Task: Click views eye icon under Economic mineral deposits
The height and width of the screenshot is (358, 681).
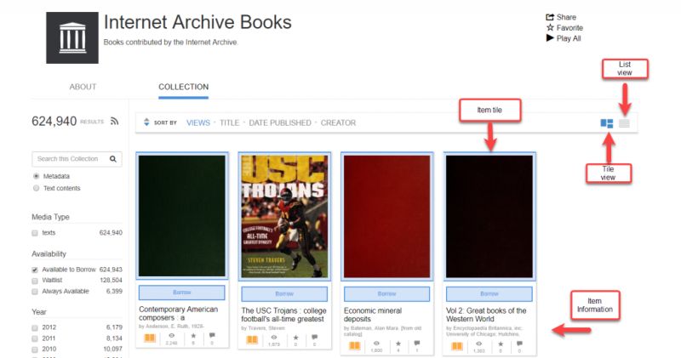Action: [376, 344]
